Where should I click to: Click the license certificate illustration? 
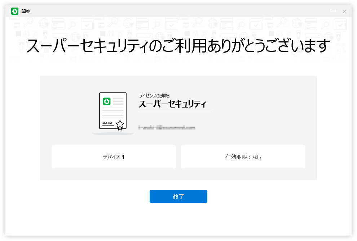point(113,111)
